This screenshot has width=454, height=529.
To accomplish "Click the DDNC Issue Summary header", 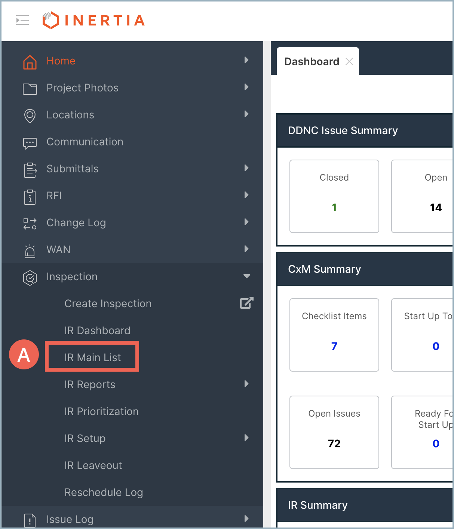I will pos(364,130).
